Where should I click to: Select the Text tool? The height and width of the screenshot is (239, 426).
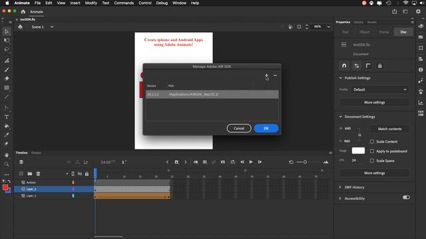coord(7,117)
